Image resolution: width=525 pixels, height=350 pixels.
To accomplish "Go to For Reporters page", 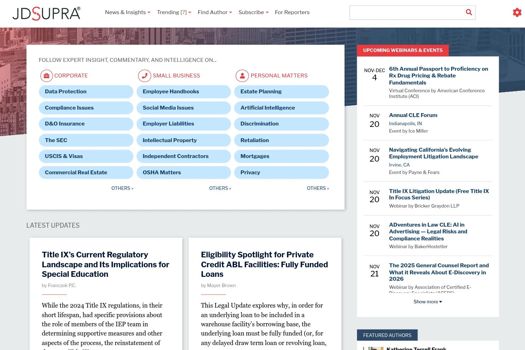I will click(x=292, y=12).
